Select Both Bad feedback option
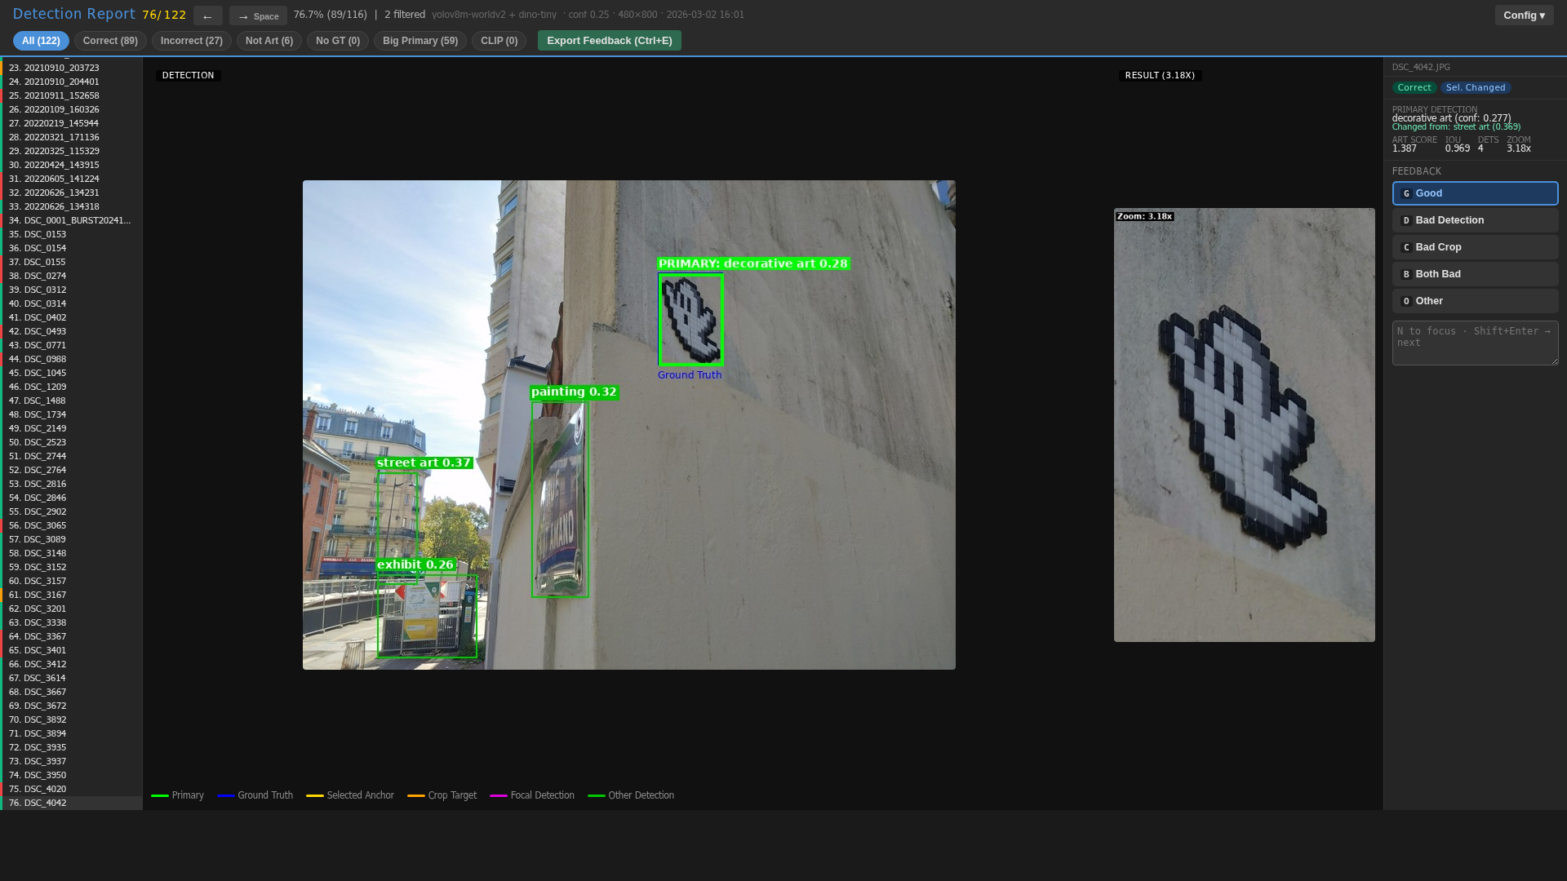 tap(1475, 274)
